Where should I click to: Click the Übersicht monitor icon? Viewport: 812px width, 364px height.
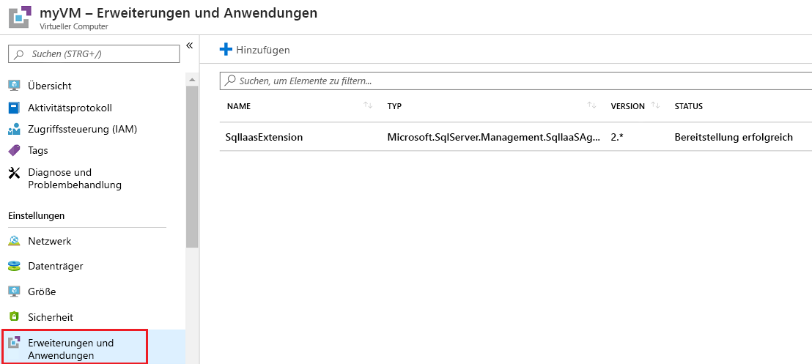pyautogui.click(x=14, y=86)
